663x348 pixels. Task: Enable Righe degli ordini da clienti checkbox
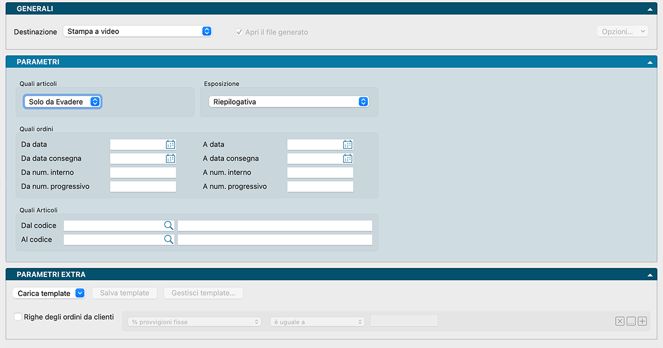pyautogui.click(x=18, y=317)
